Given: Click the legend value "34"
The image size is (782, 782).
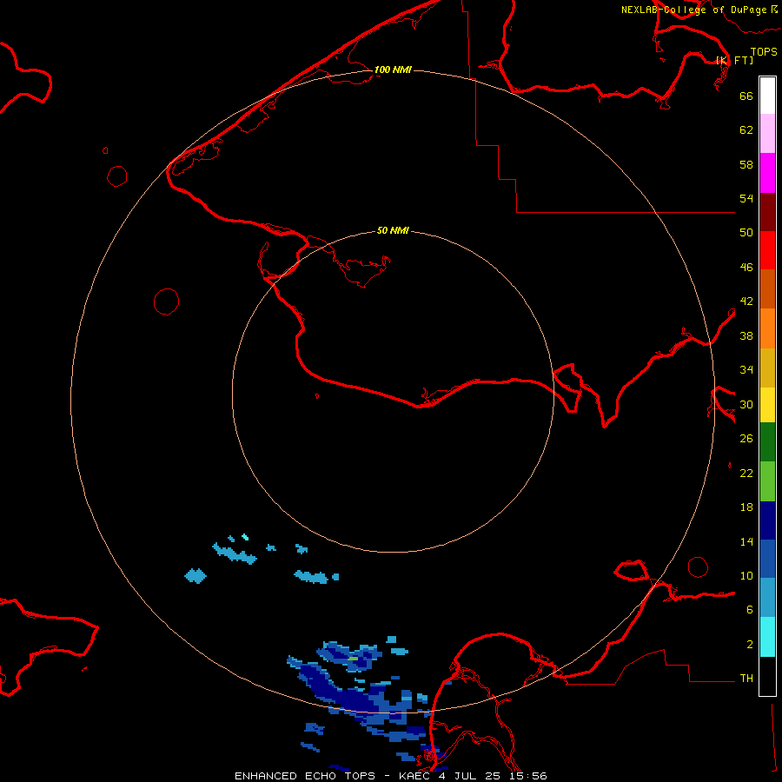Looking at the screenshot, I should coord(746,370).
